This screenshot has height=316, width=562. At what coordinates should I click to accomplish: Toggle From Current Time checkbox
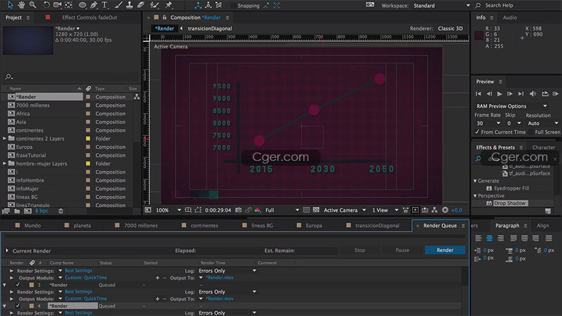[x=477, y=132]
